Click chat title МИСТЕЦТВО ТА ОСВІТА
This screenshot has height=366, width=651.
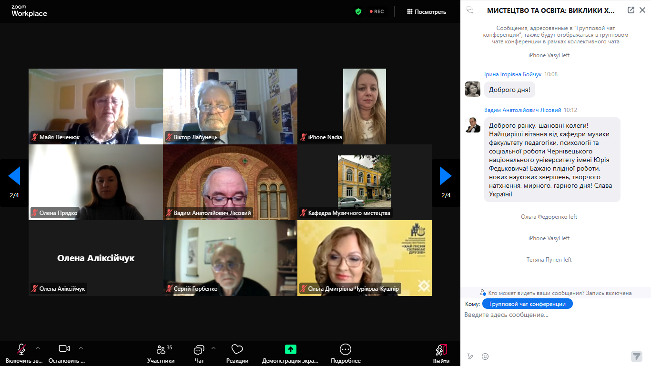[551, 10]
